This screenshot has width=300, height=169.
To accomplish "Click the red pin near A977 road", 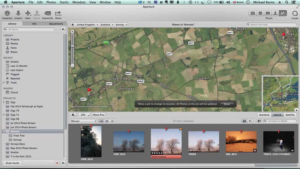I will 89,91.
